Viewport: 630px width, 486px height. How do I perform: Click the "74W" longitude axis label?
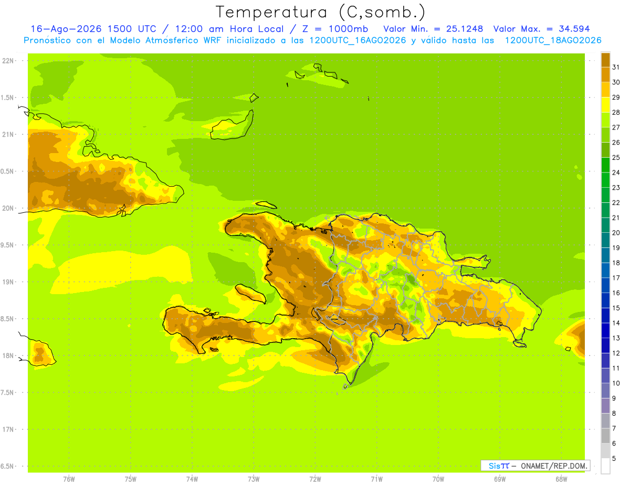192,479
